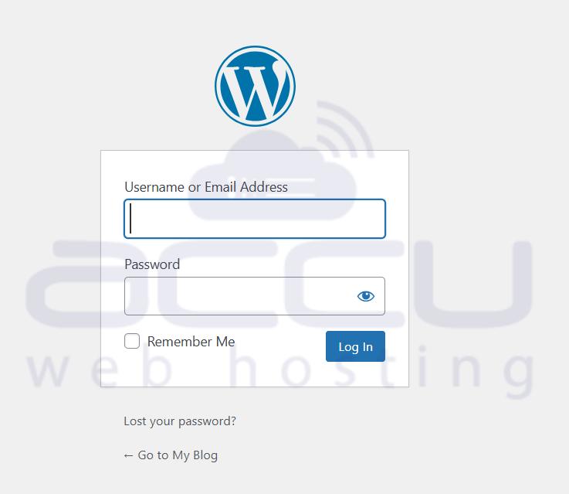Focus the Username or Email Address field

(x=254, y=219)
